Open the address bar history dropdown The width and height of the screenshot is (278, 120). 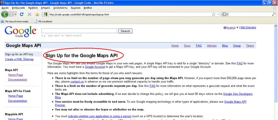[x=218, y=15]
